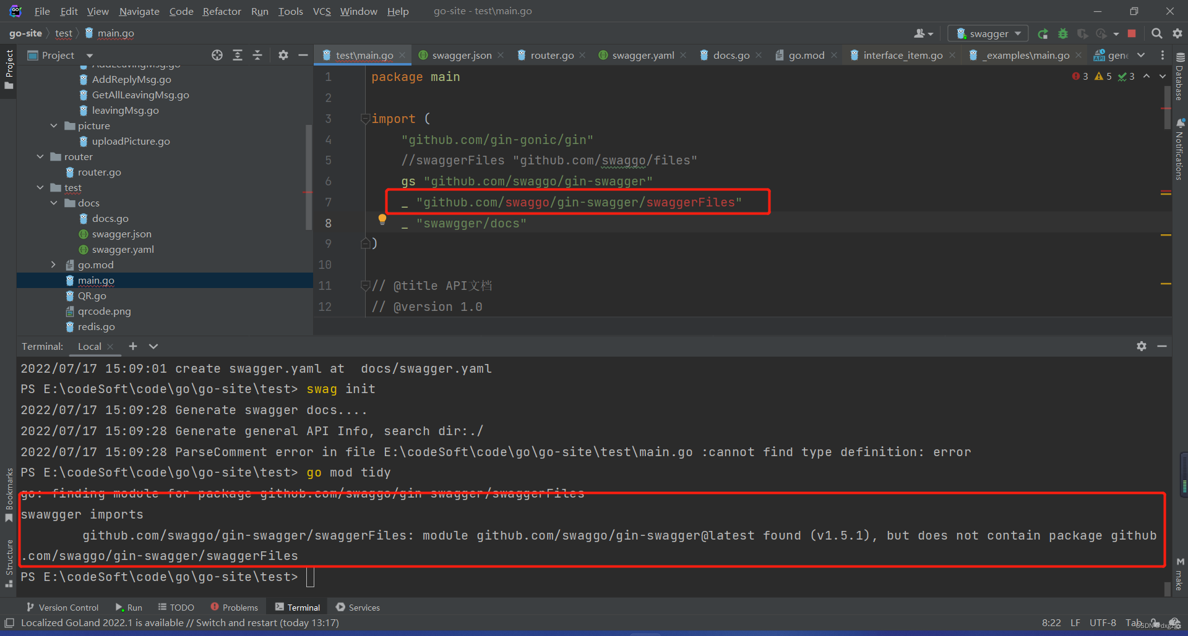1188x636 pixels.
Task: Collapse the test folder
Action: [40, 187]
